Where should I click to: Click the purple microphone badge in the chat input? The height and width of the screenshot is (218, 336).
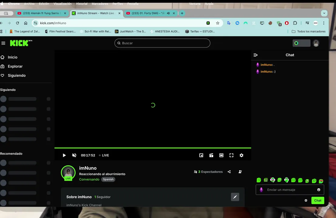coord(261,190)
